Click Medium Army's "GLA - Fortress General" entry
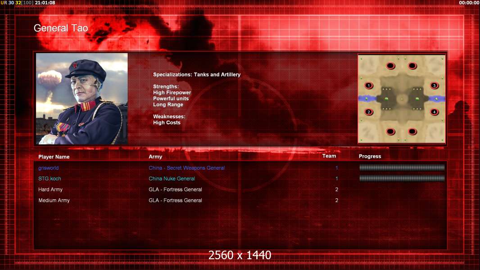This screenshot has width=480, height=270. point(176,200)
